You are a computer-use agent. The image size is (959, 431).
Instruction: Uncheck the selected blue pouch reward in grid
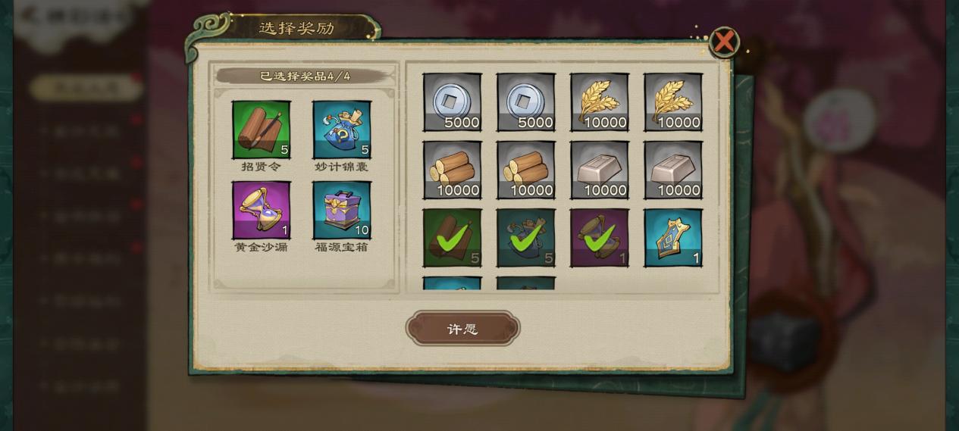[x=525, y=238]
